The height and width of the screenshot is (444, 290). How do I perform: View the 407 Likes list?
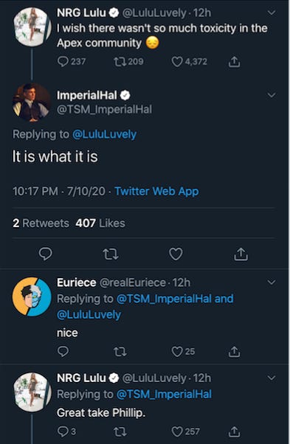click(x=100, y=223)
